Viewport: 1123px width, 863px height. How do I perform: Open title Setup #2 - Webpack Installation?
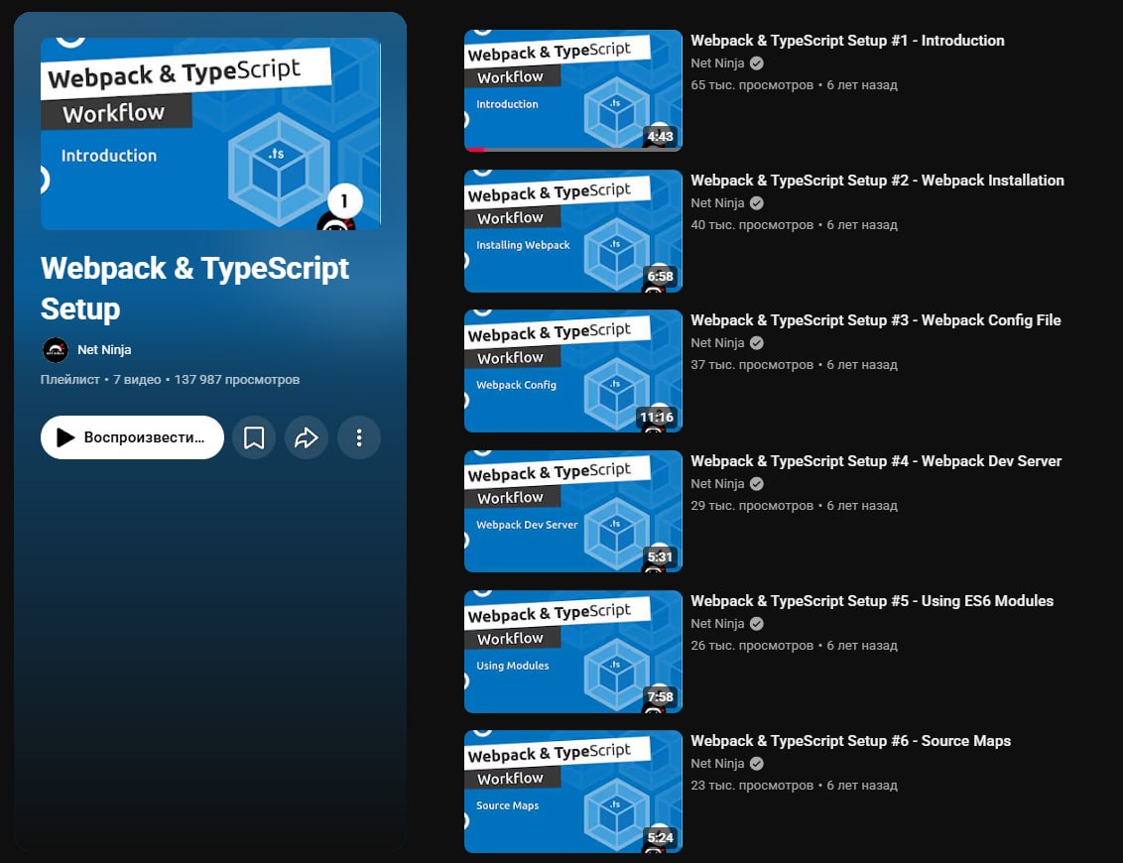877,181
